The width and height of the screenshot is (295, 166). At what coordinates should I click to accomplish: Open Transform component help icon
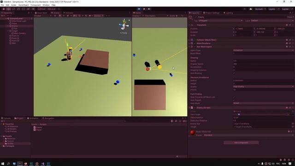287,25
